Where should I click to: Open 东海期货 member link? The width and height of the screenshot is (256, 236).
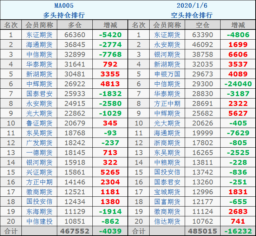click(x=39, y=211)
